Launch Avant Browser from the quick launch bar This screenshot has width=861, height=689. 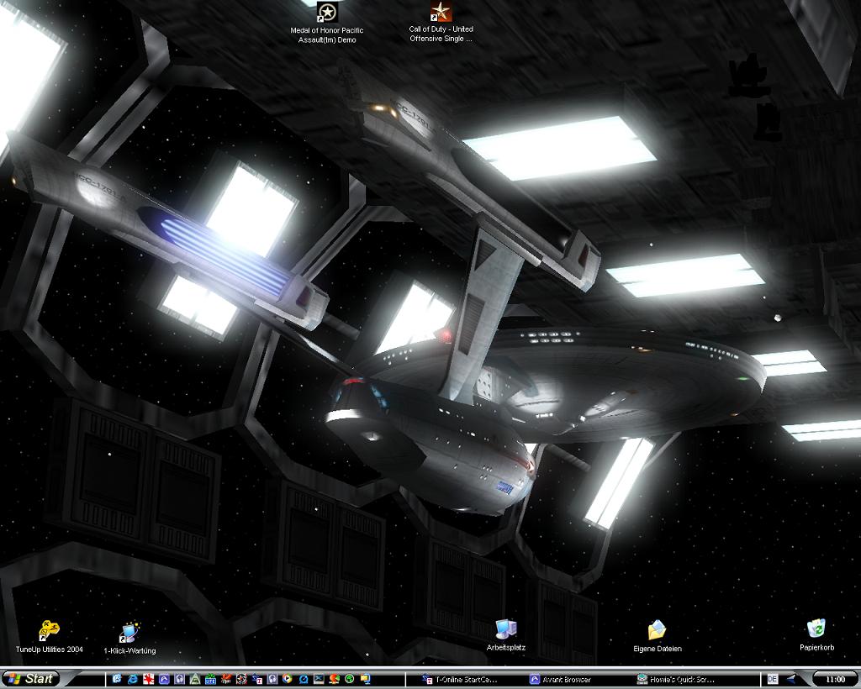tap(164, 679)
